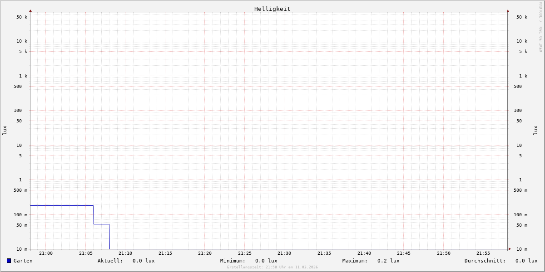Select the 21:55 time axis label
This screenshot has height=272, width=545.
(x=483, y=253)
